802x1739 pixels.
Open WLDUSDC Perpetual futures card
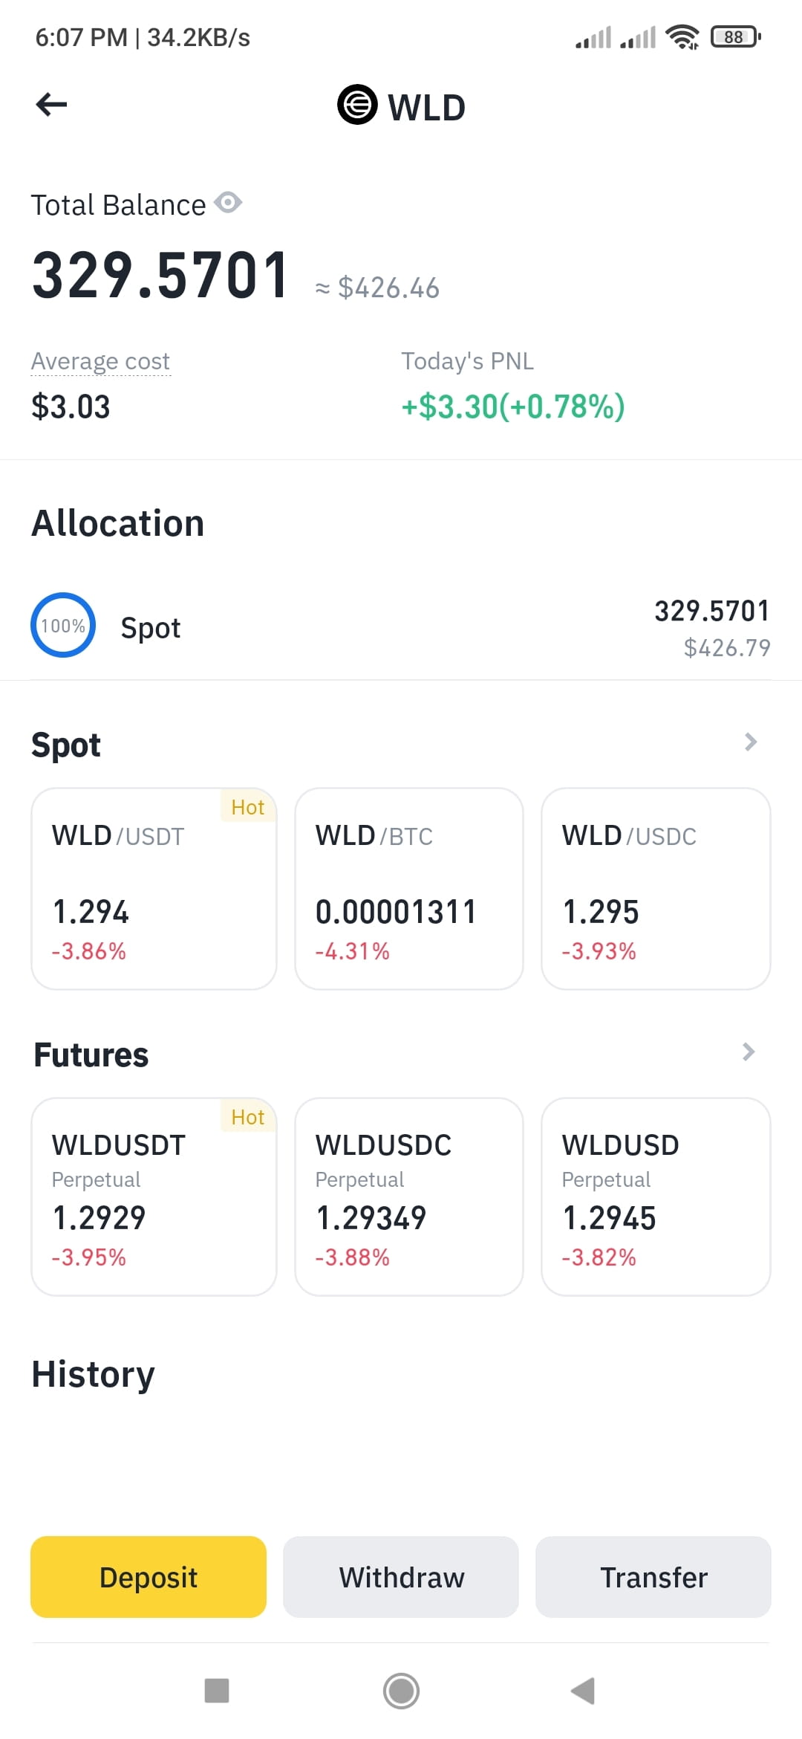point(409,1196)
